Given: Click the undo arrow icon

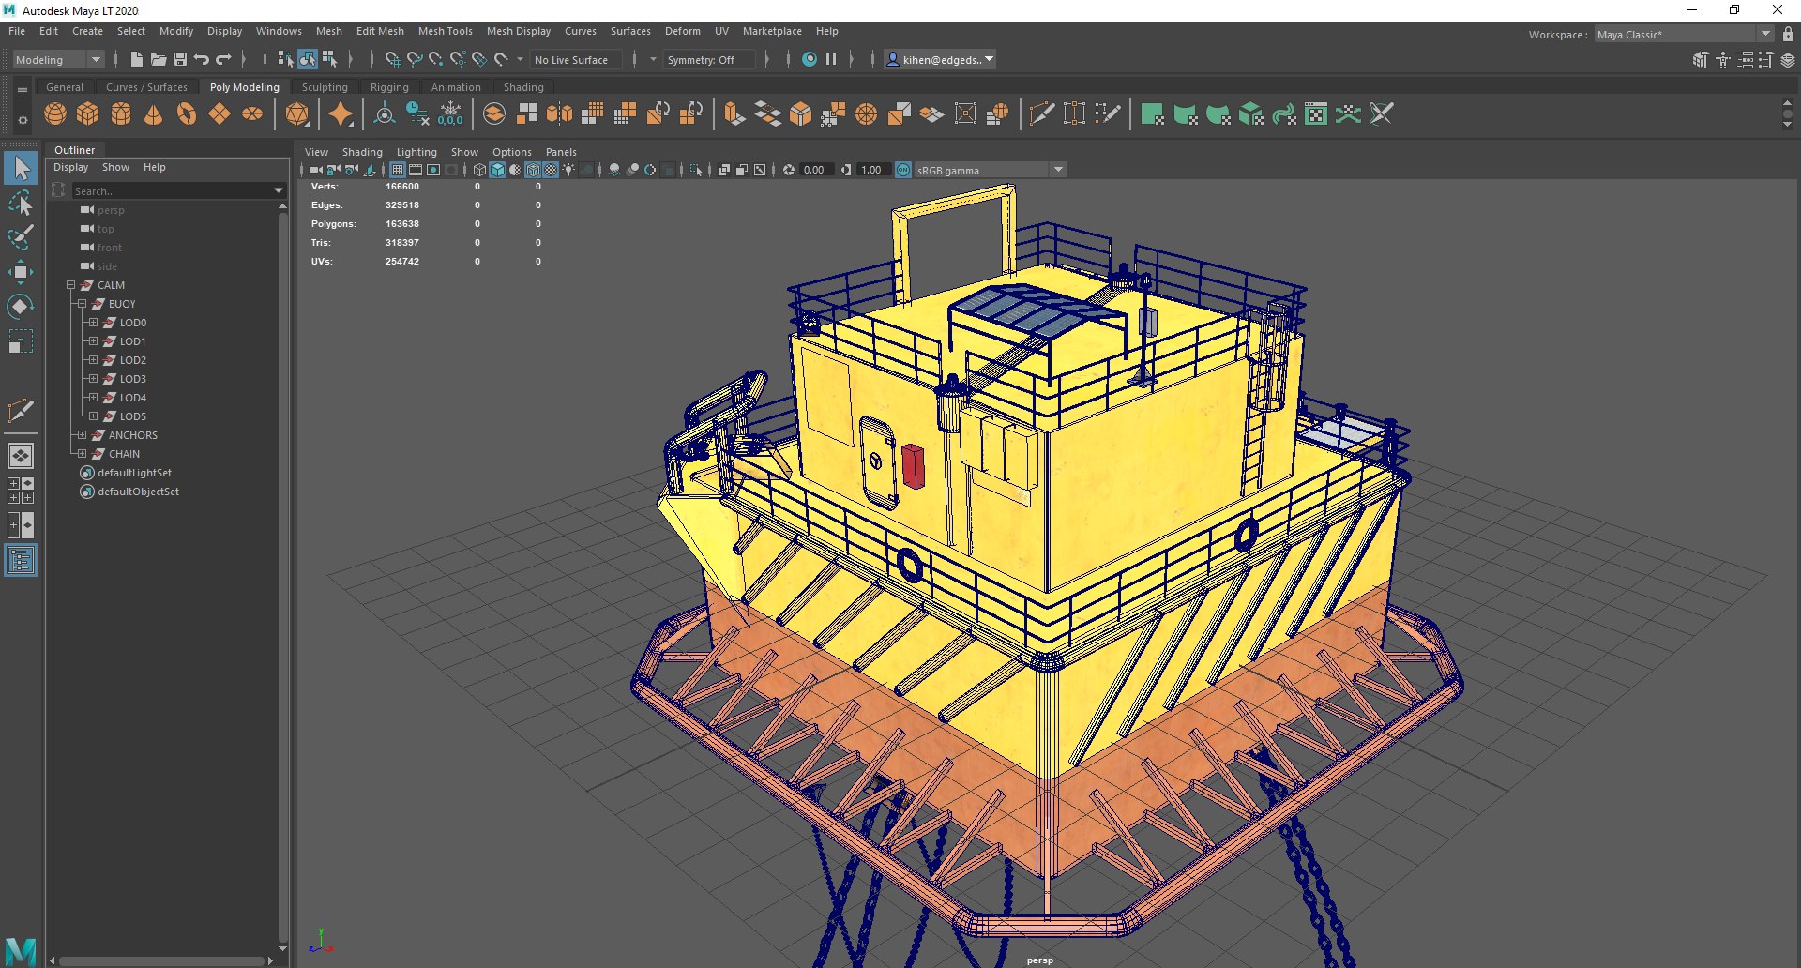Looking at the screenshot, I should [x=202, y=60].
